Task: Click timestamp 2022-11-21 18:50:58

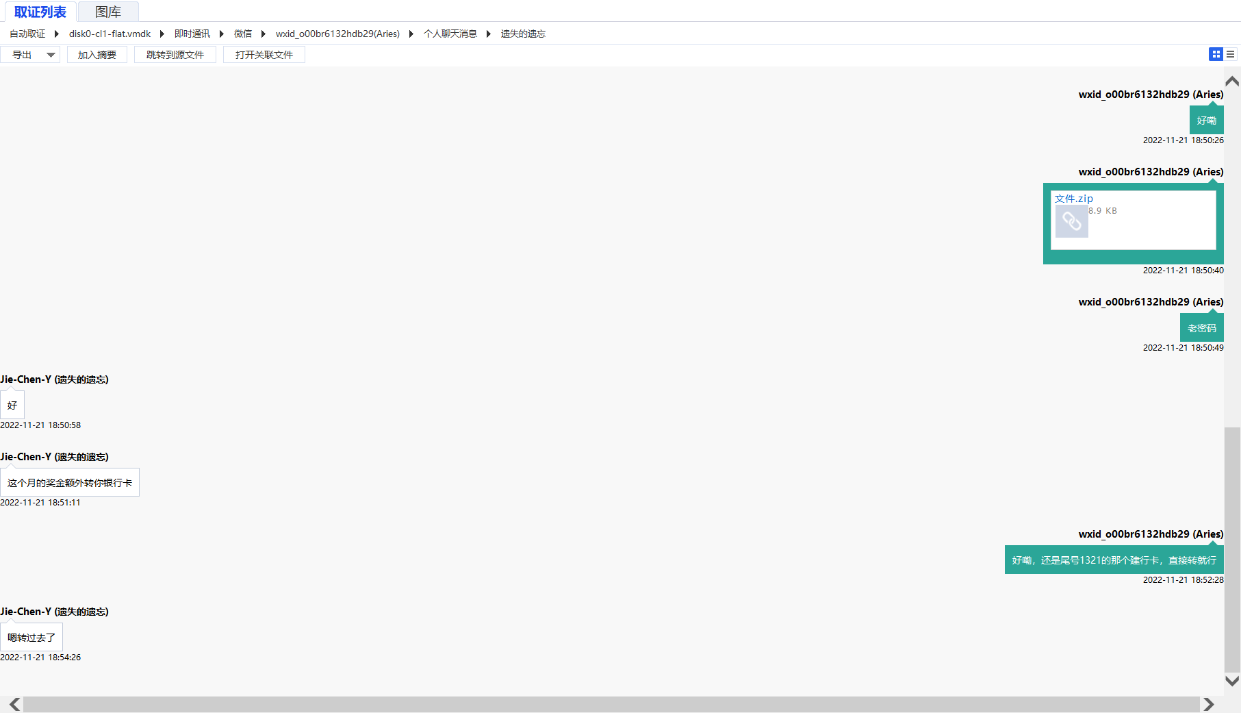Action: [40, 425]
